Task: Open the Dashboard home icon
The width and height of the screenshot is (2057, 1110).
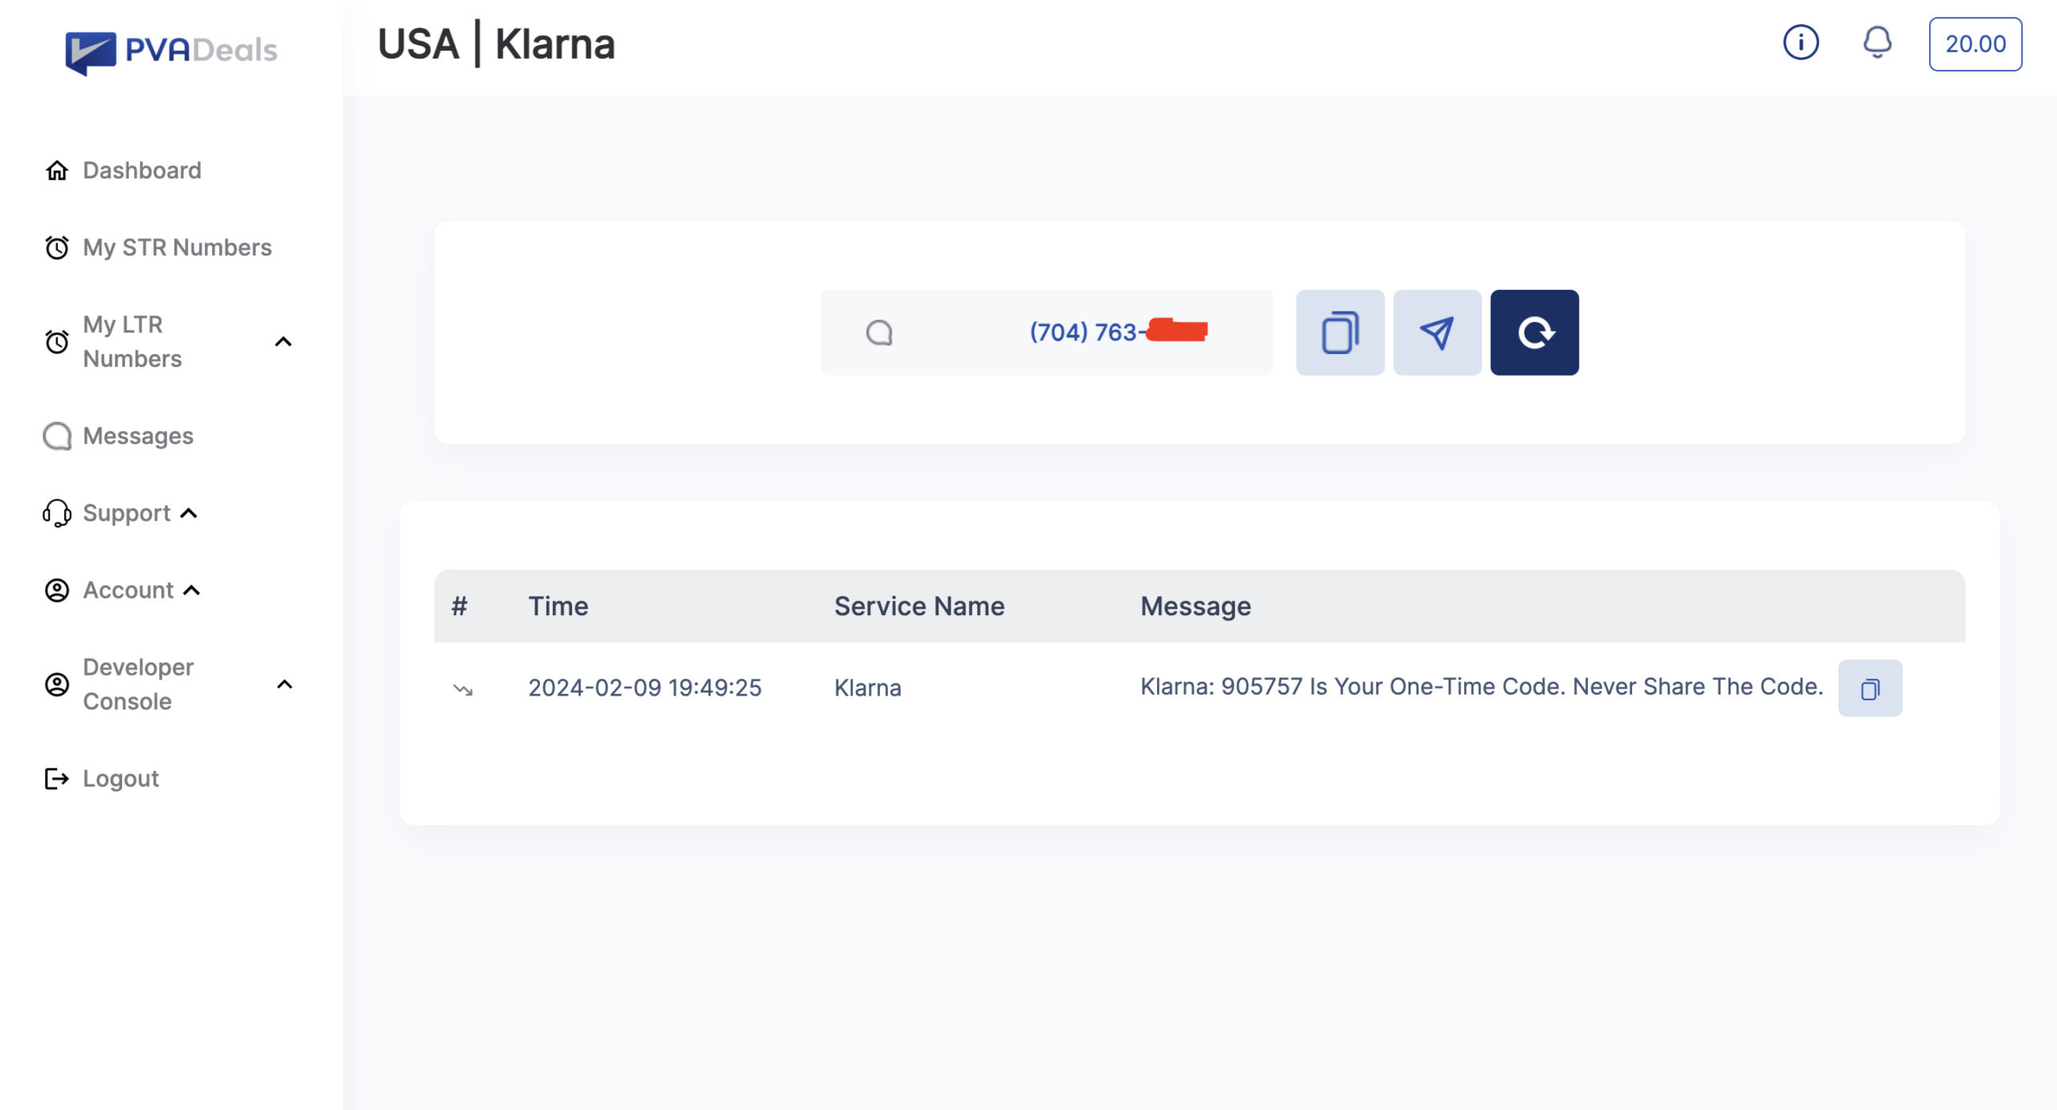Action: [x=57, y=170]
